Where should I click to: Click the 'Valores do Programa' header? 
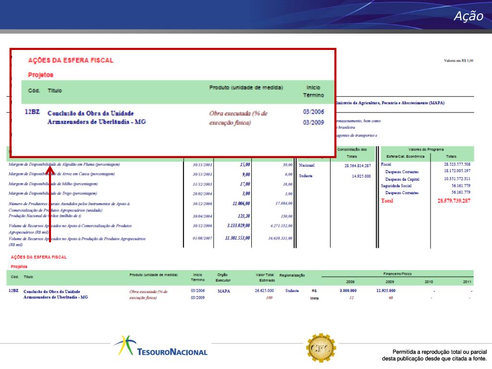point(426,149)
